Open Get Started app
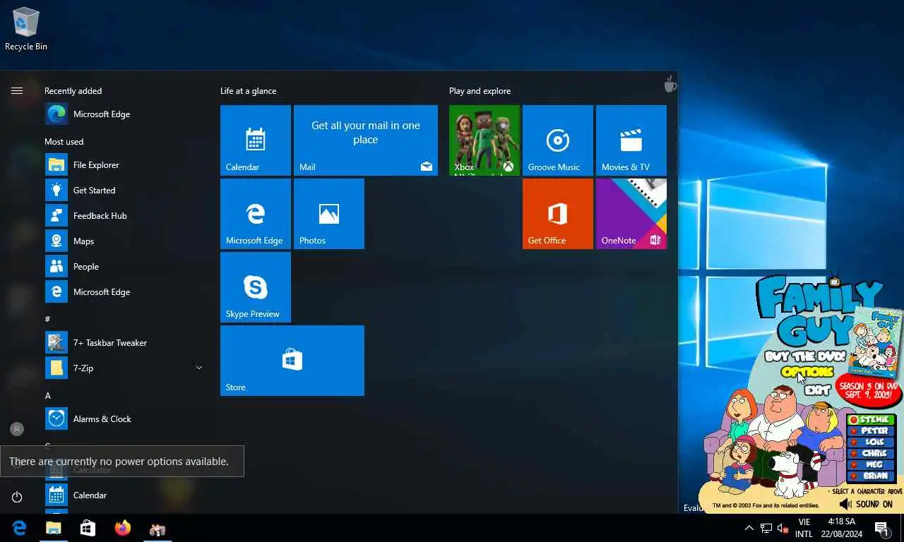Image resolution: width=904 pixels, height=542 pixels. (x=124, y=191)
